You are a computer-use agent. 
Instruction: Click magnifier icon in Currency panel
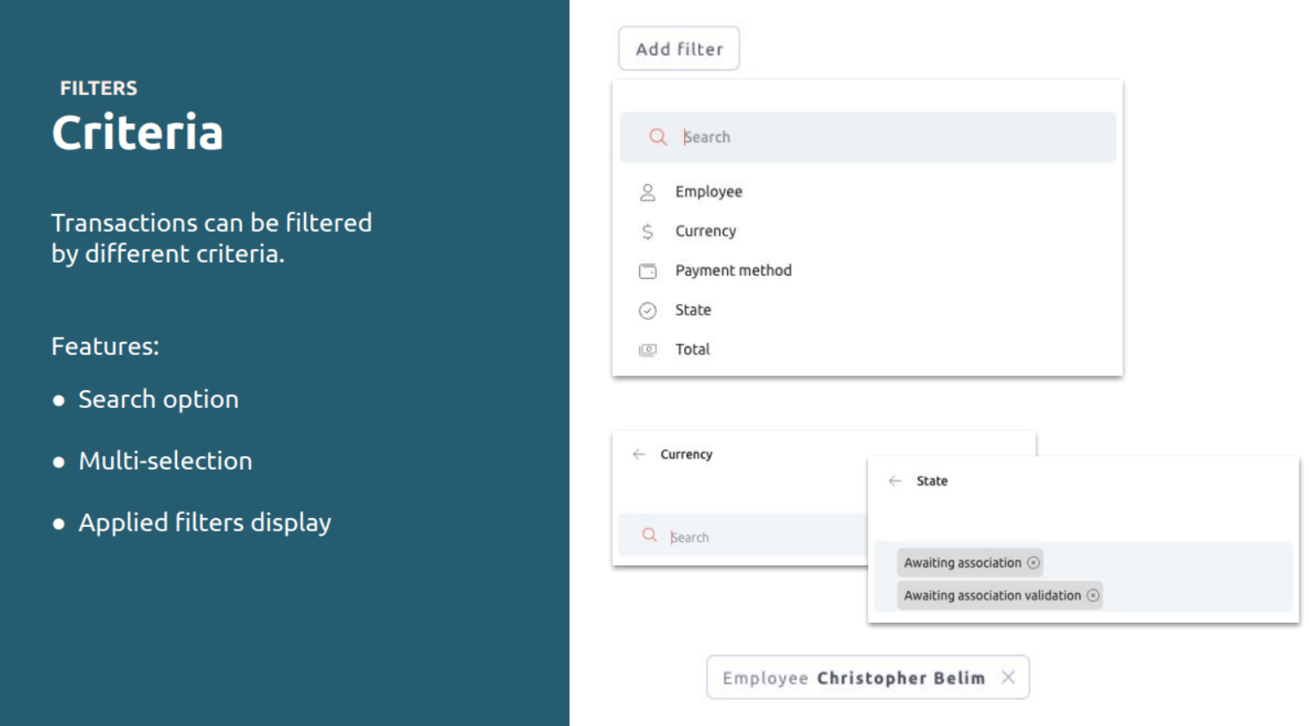tap(650, 535)
